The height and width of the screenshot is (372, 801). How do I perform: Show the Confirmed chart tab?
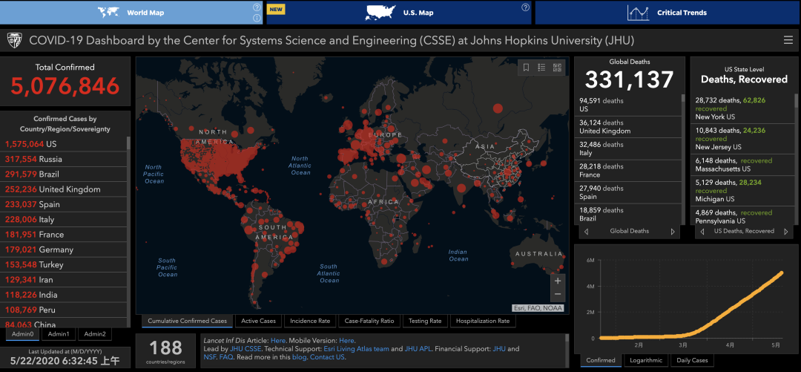coord(601,360)
